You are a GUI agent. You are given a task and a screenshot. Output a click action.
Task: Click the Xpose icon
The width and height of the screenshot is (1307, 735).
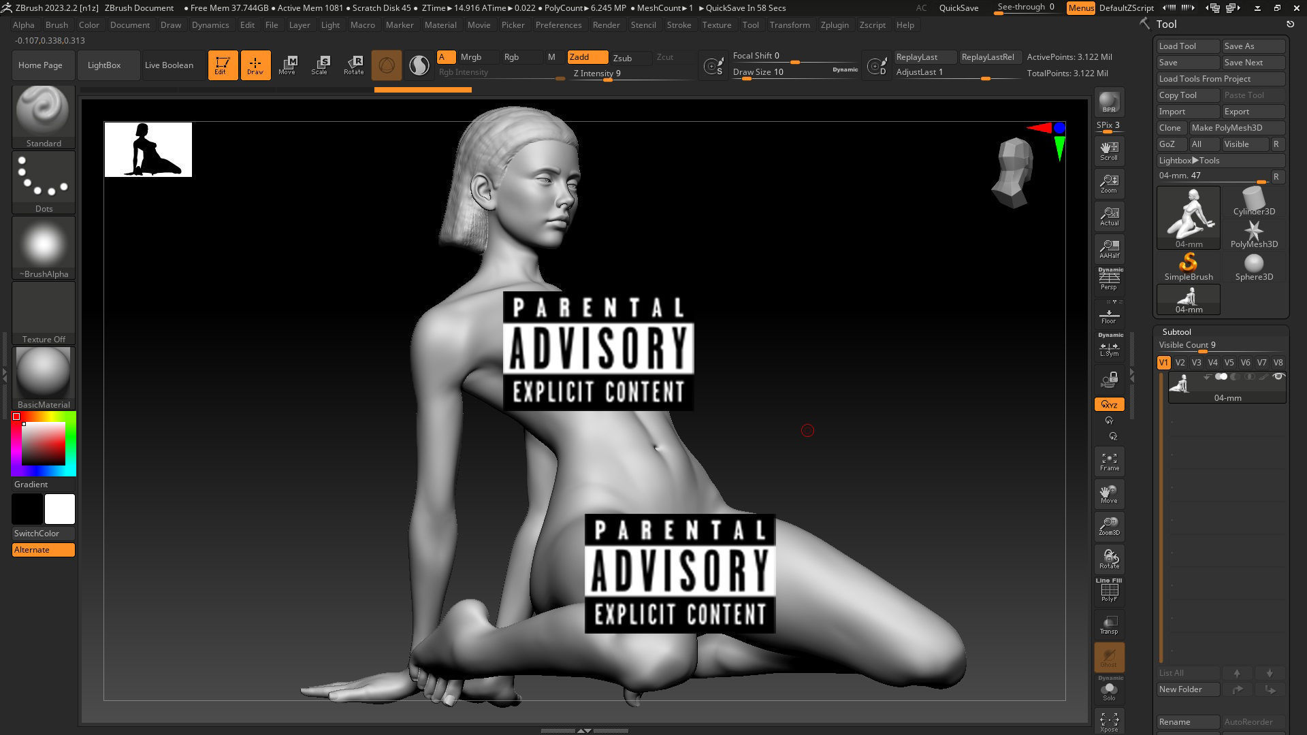(x=1109, y=721)
